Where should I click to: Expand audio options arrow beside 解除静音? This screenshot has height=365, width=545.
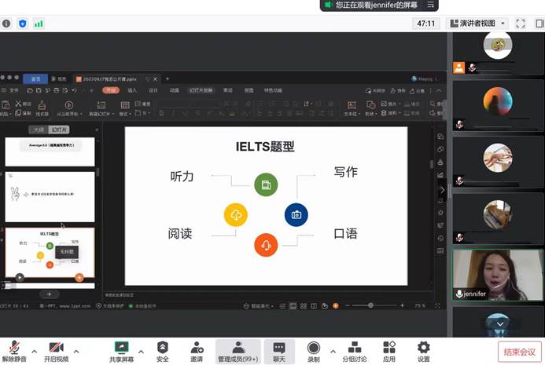[x=35, y=352]
